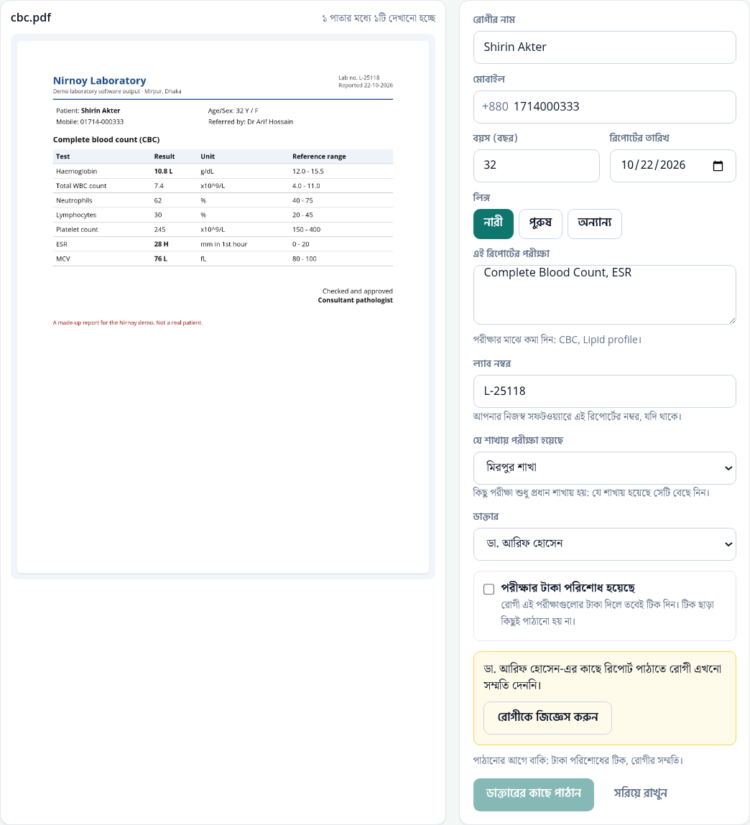Click the age field showing 32
Image resolution: width=750 pixels, height=825 pixels.
[x=536, y=166]
